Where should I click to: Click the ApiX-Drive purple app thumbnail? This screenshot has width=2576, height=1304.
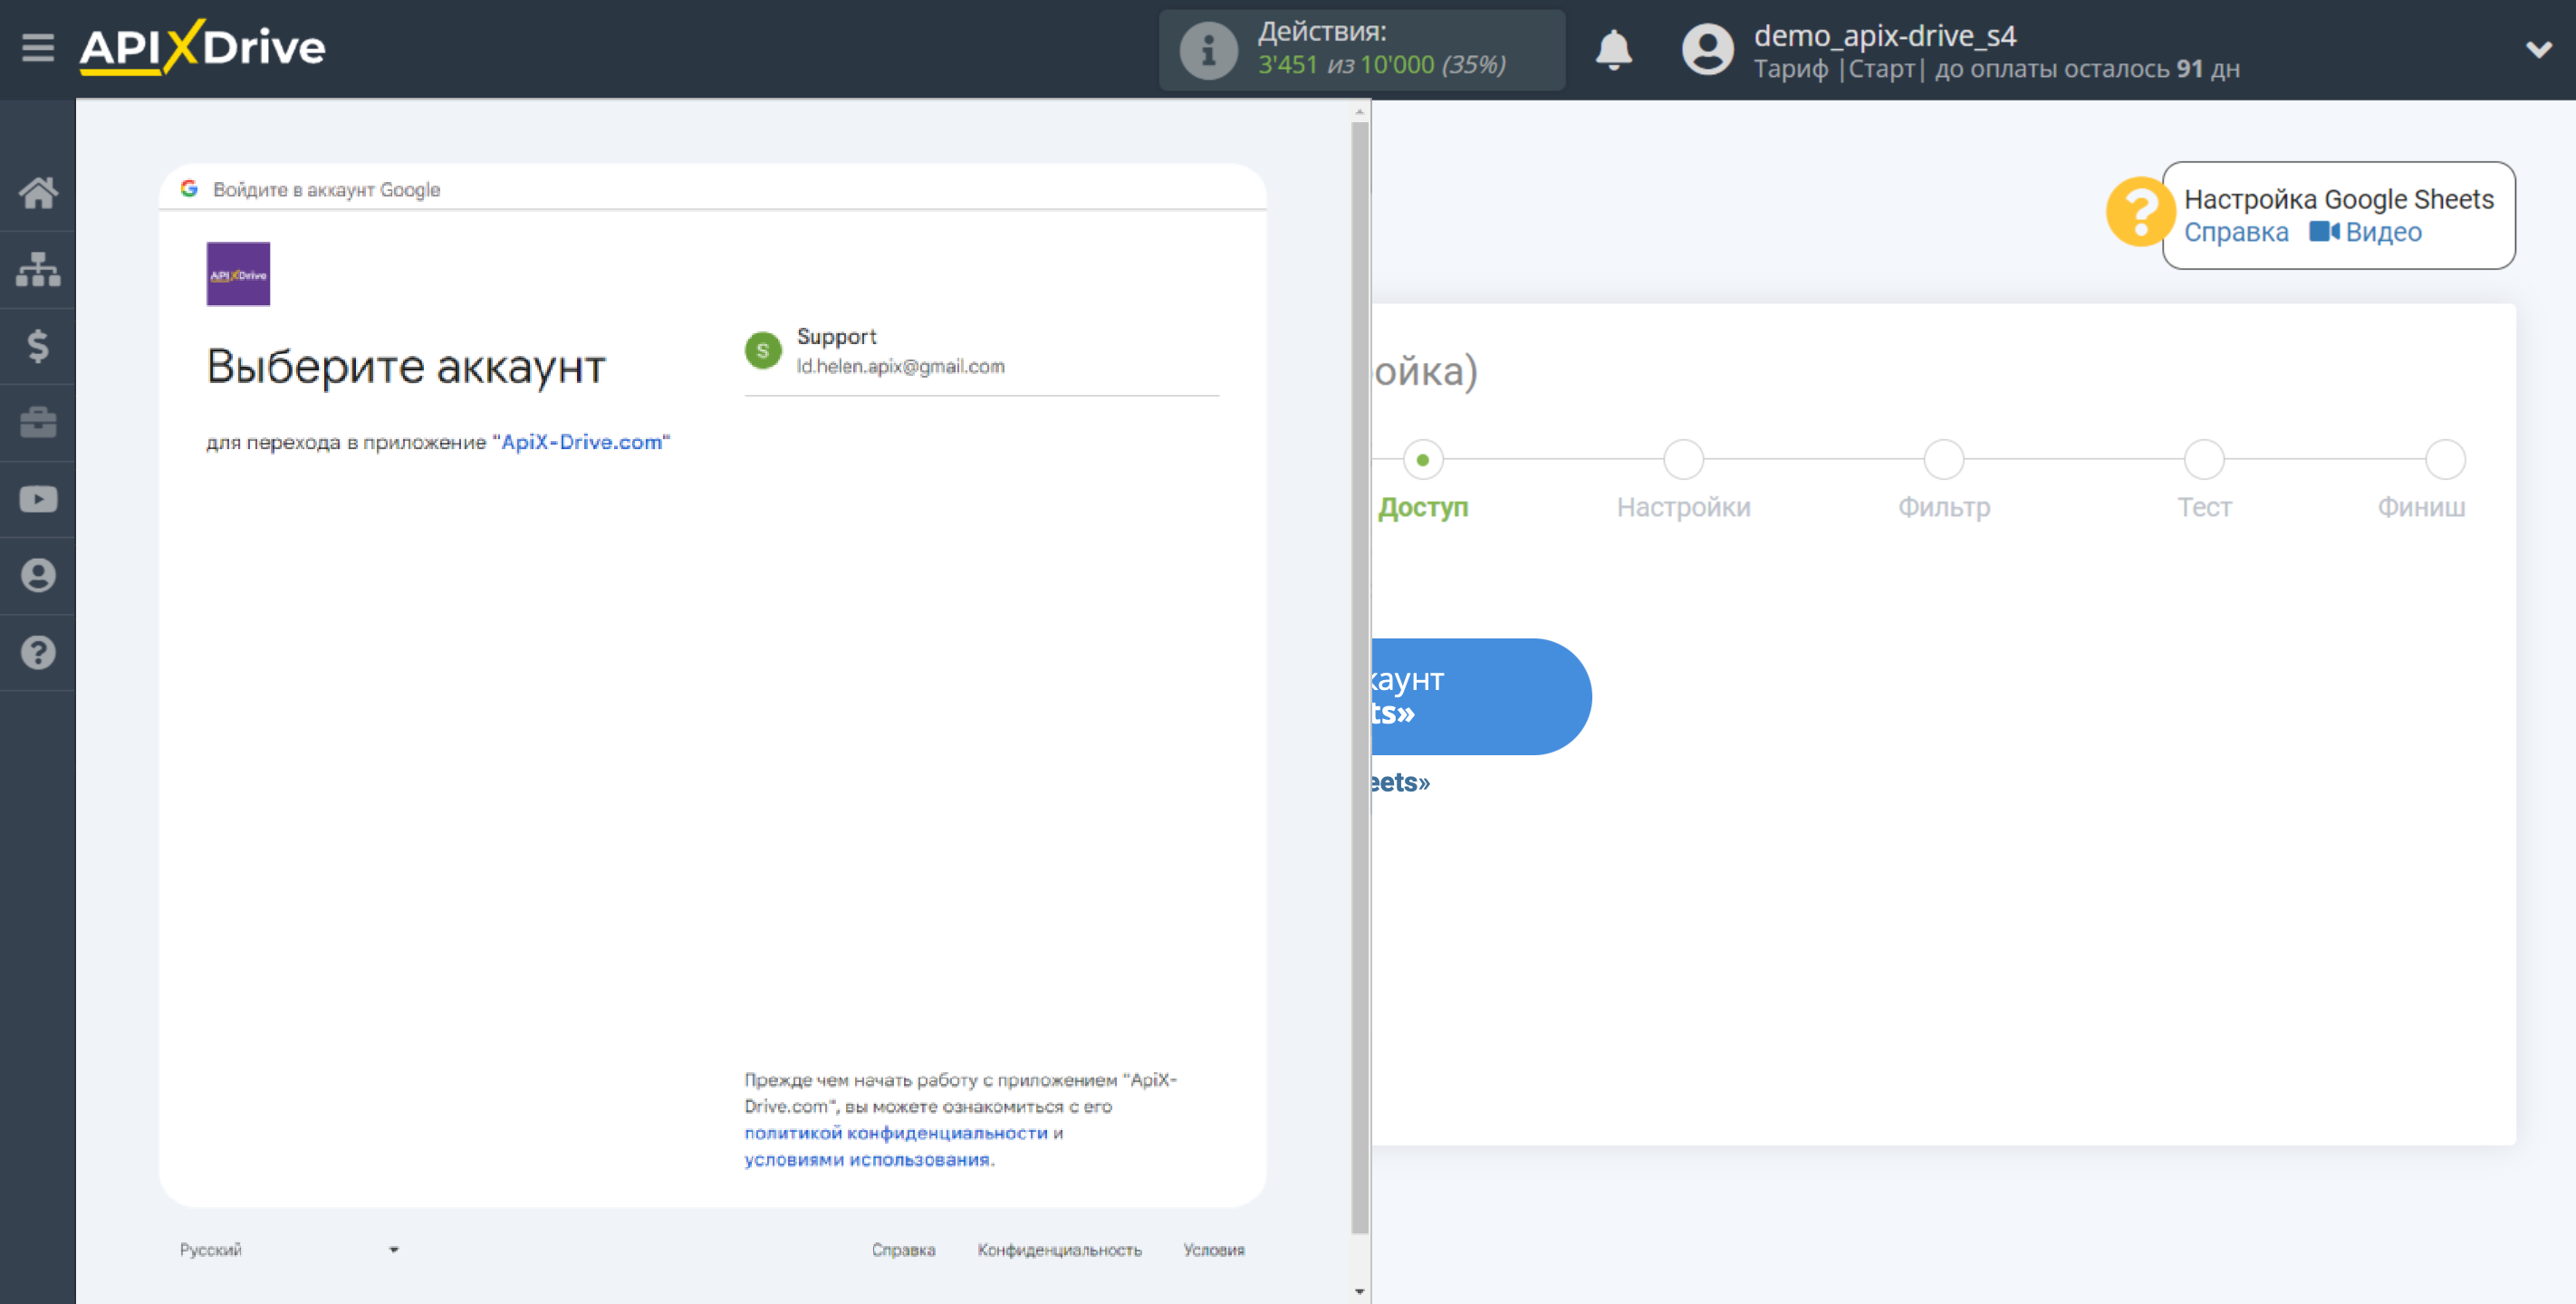pos(238,274)
